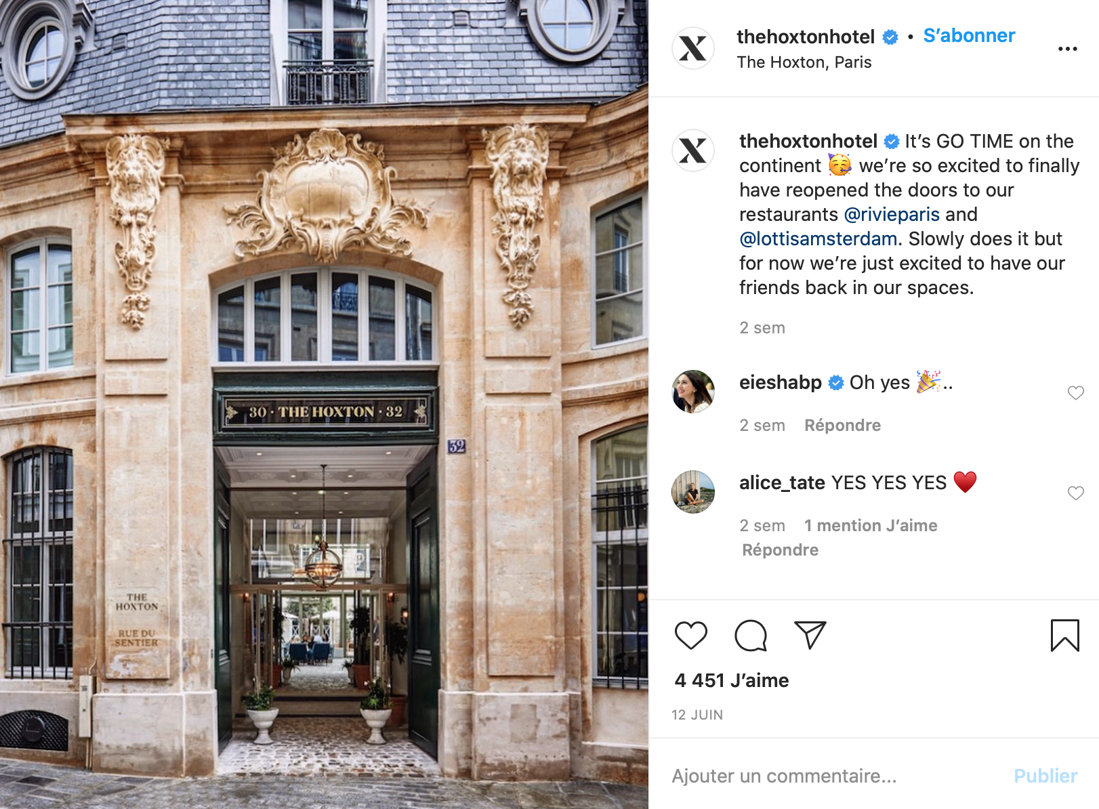Reply to eieshabp's comment with Répondre

pyautogui.click(x=842, y=426)
